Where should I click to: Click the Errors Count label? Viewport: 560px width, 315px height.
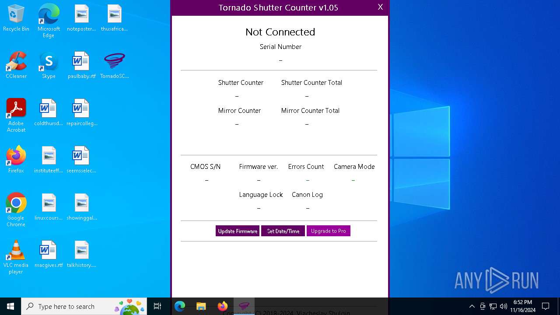(x=306, y=167)
